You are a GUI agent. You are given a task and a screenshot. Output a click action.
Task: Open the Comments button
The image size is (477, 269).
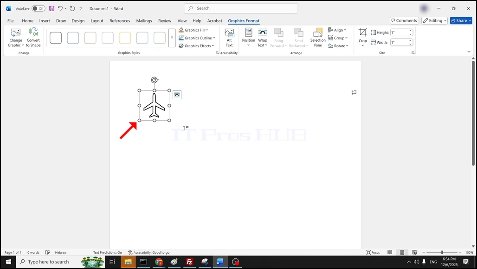(x=404, y=20)
